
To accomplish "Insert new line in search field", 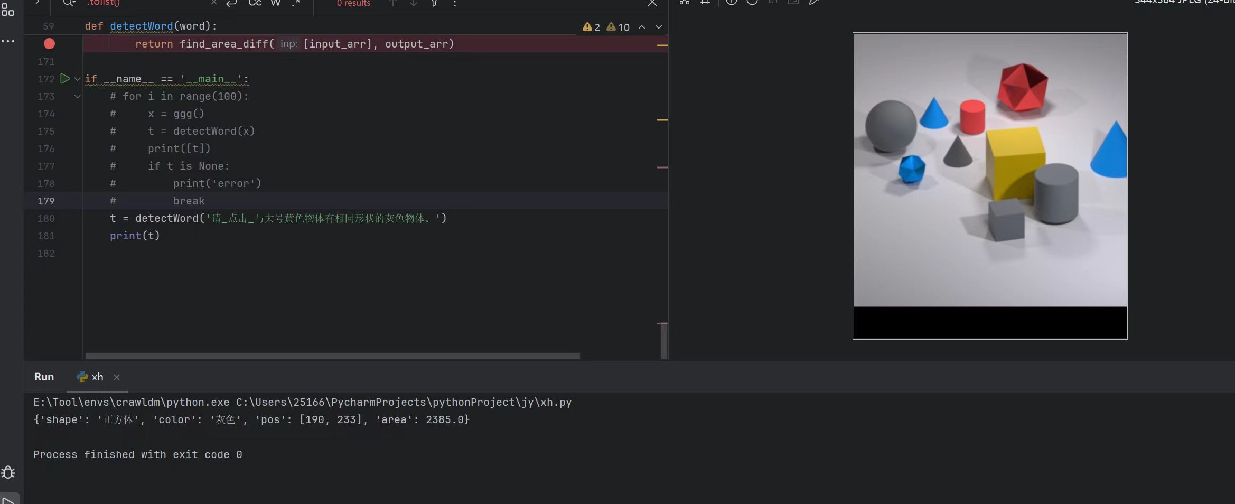I will 231,3.
